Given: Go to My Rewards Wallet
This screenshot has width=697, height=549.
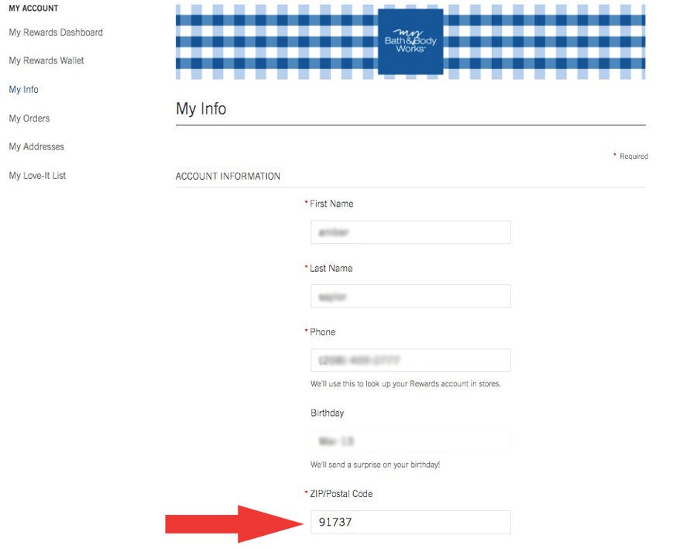Looking at the screenshot, I should (46, 60).
